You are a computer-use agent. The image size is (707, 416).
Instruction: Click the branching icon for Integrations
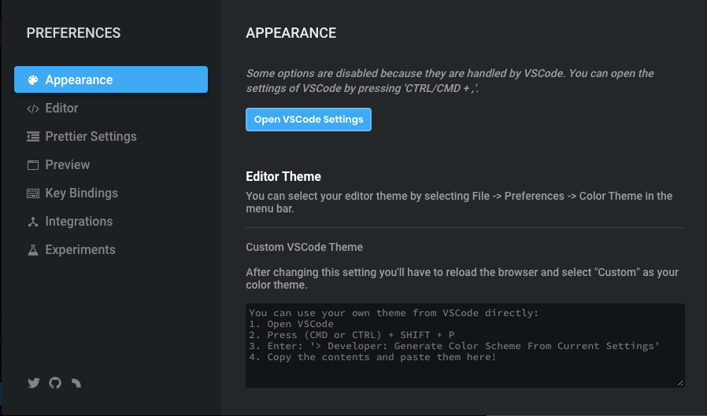(x=33, y=222)
